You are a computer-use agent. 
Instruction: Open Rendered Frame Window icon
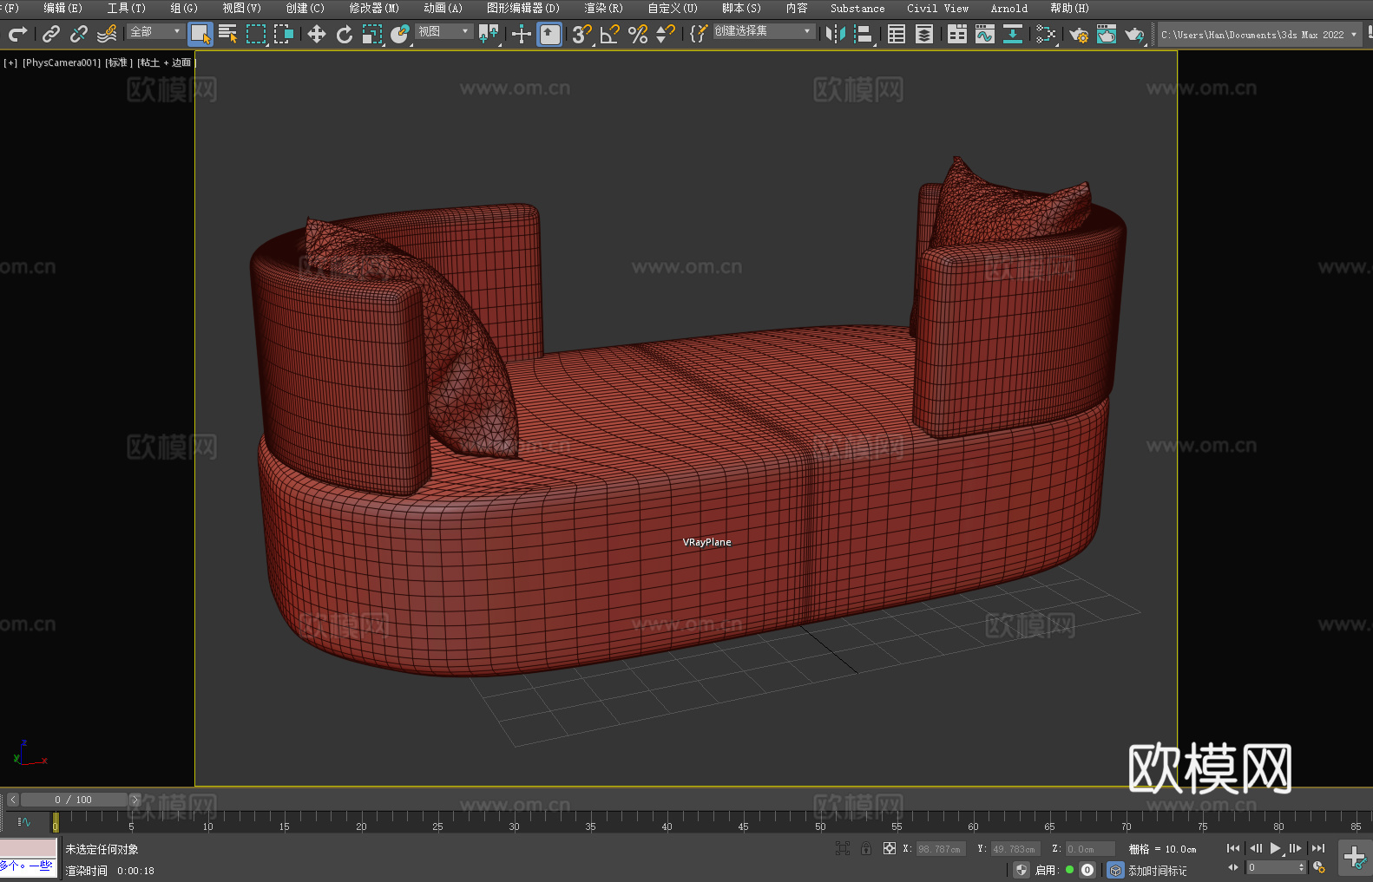[x=1107, y=34]
